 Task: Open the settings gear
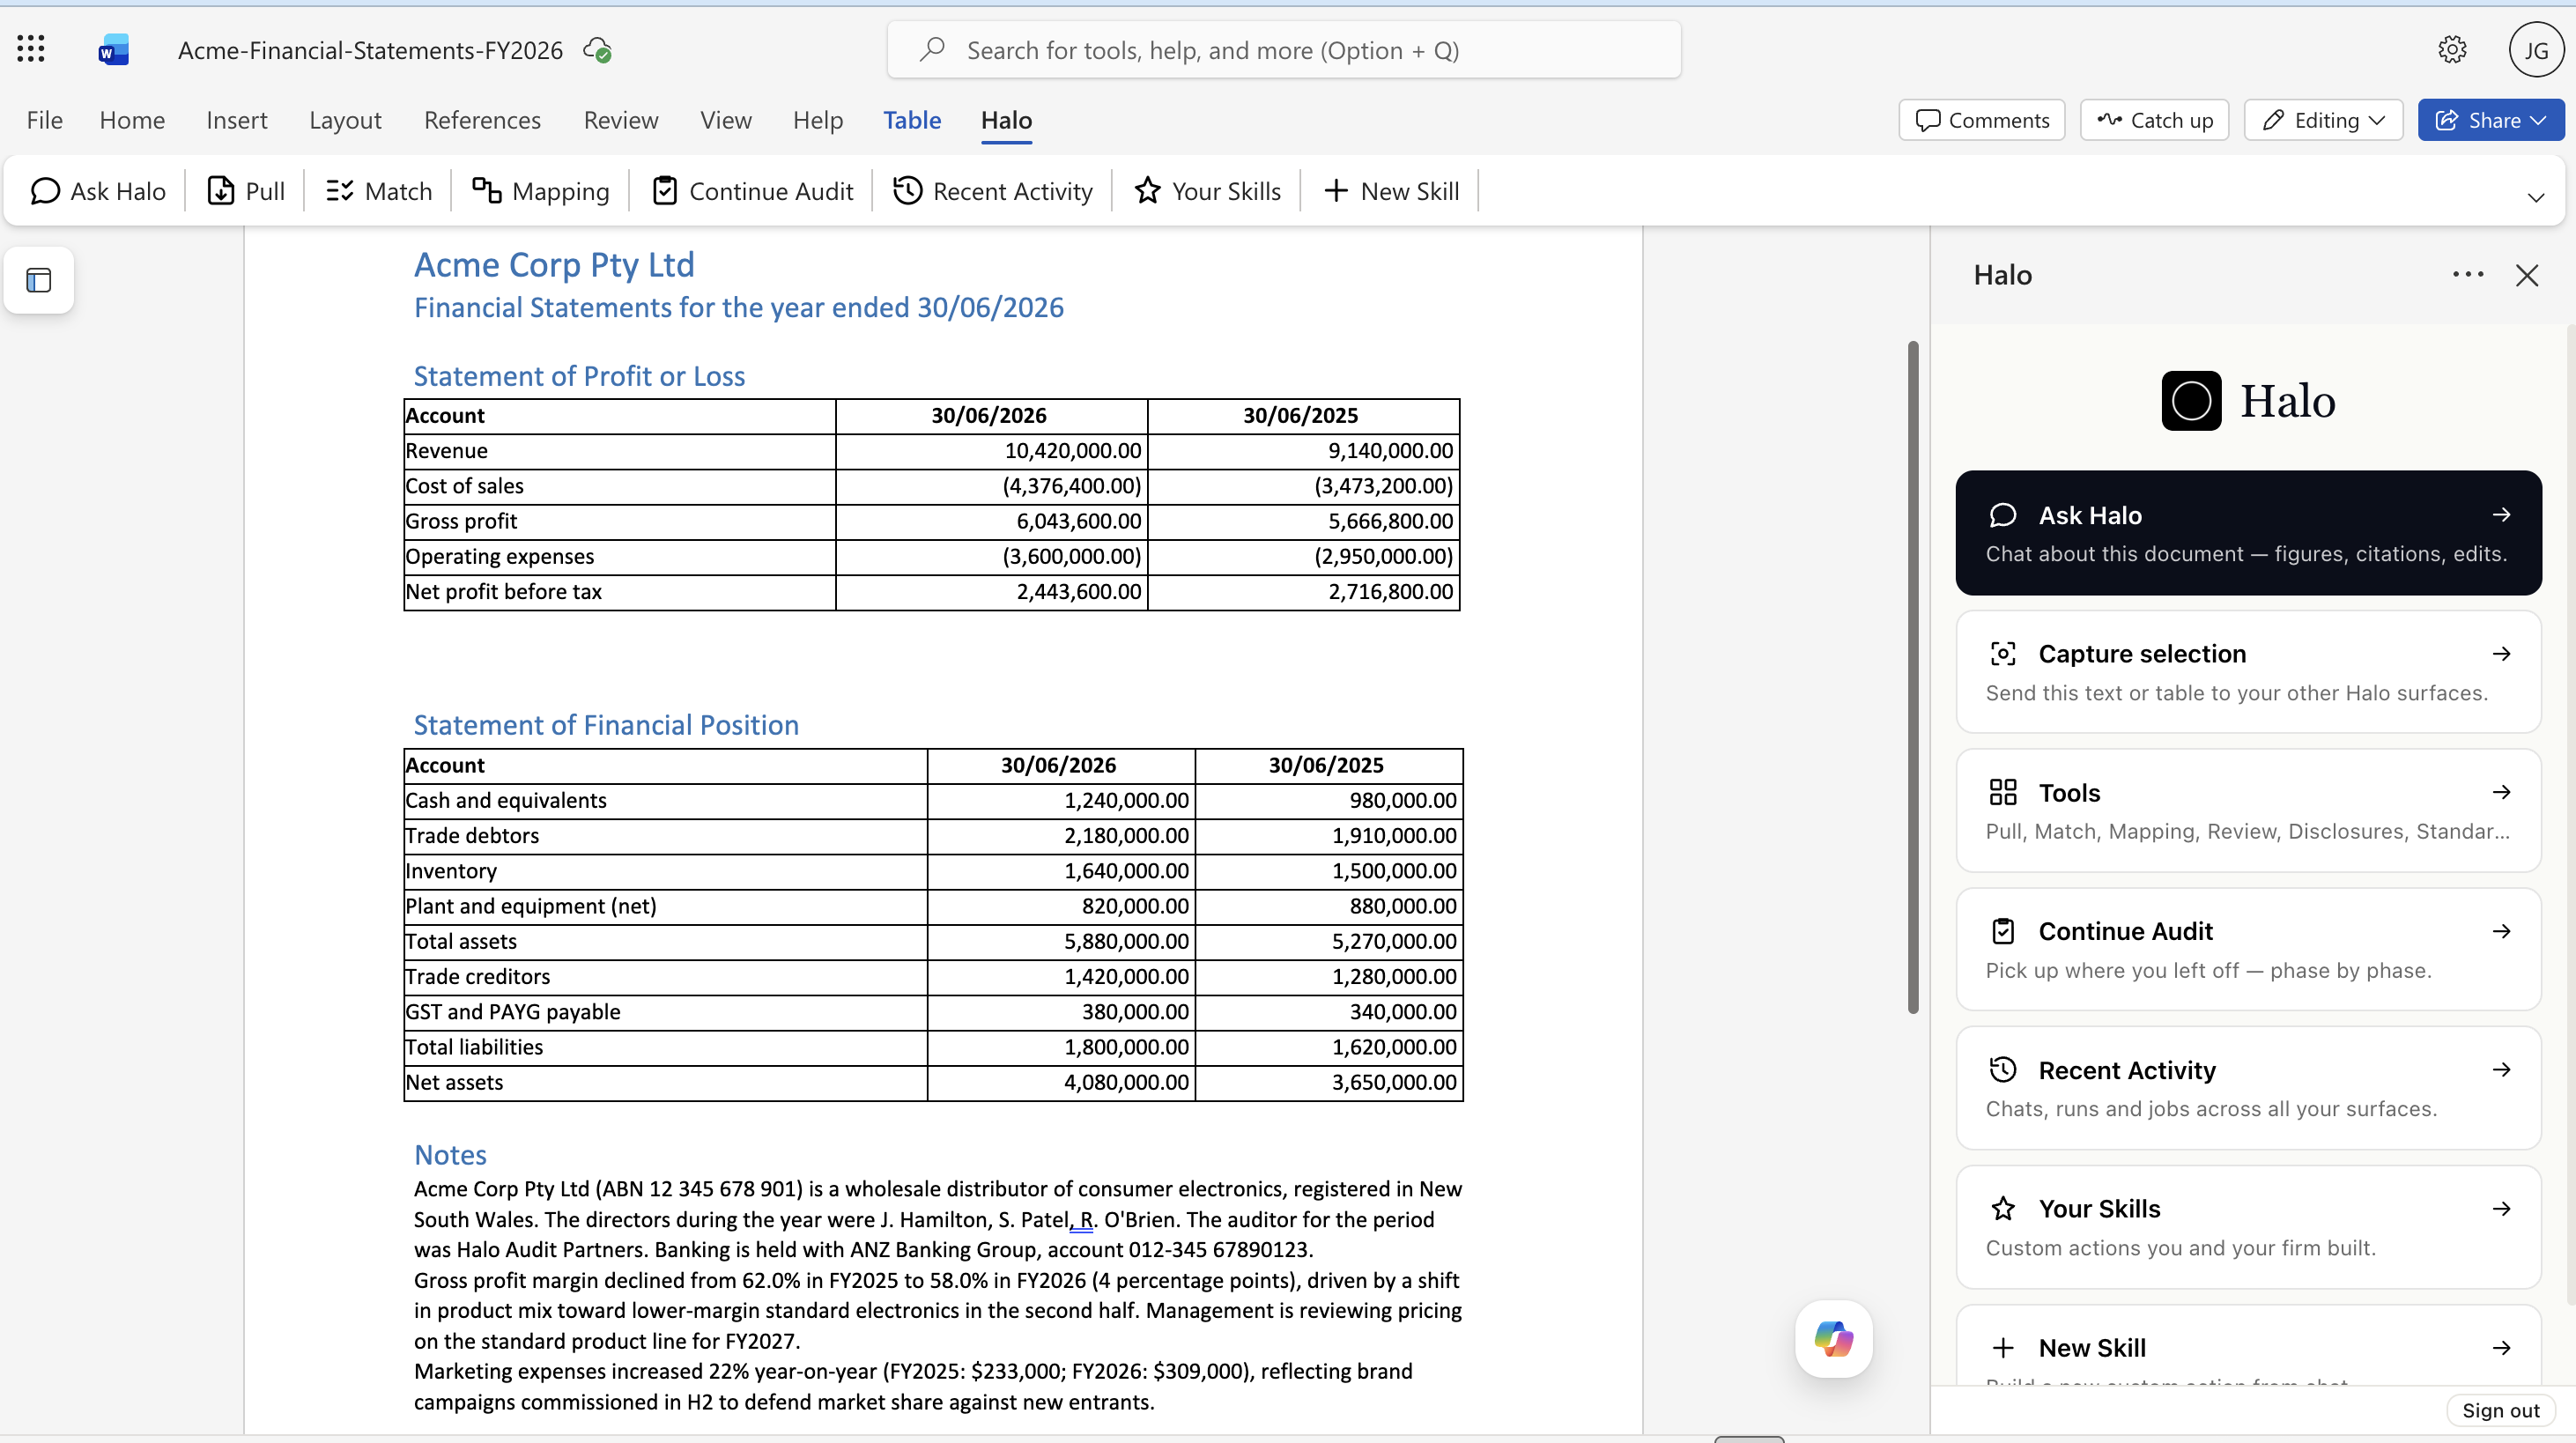2452,49
